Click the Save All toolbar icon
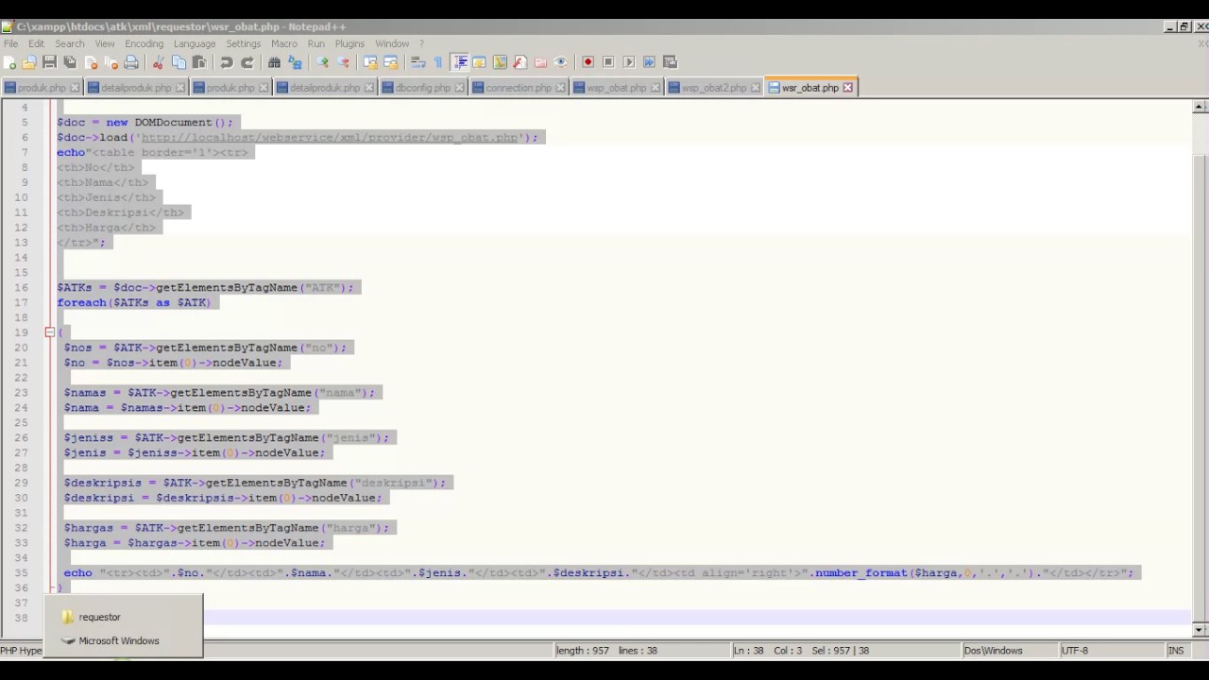This screenshot has height=680, width=1209. pos(70,62)
